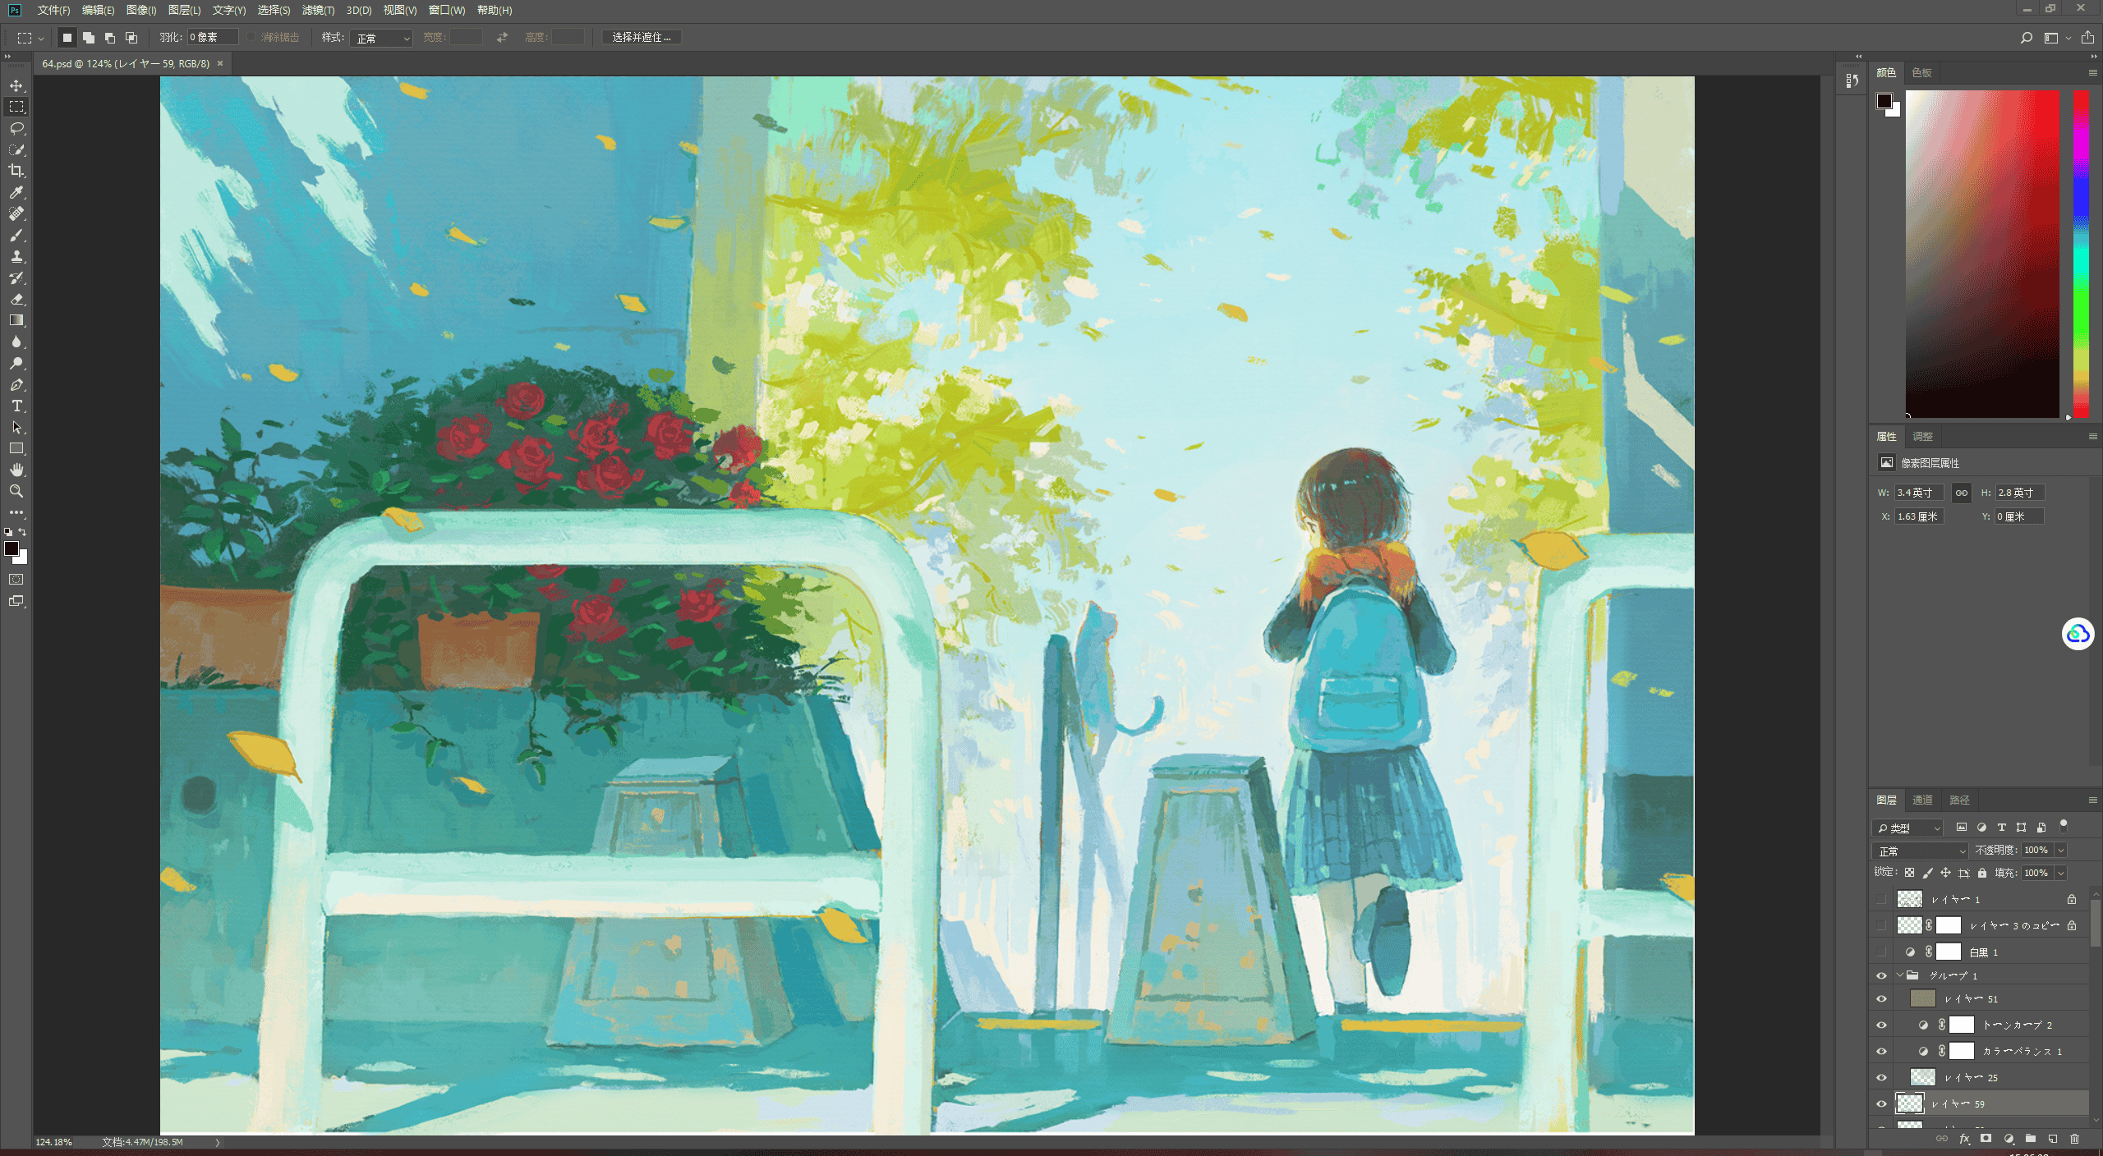Hide the レイヤー 51 layer
This screenshot has height=1156, width=2103.
(1881, 998)
